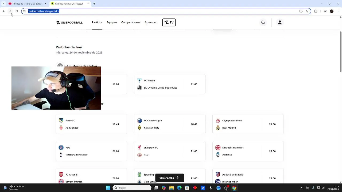This screenshot has height=192, width=342.
Task: Open the Chrome profile avatar
Action: pos(332,11)
